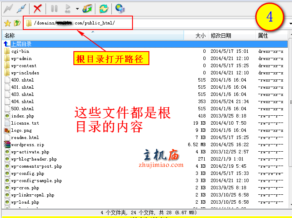Select the logo.png image icon
This screenshot has width=292, height=218.
coord(7,131)
